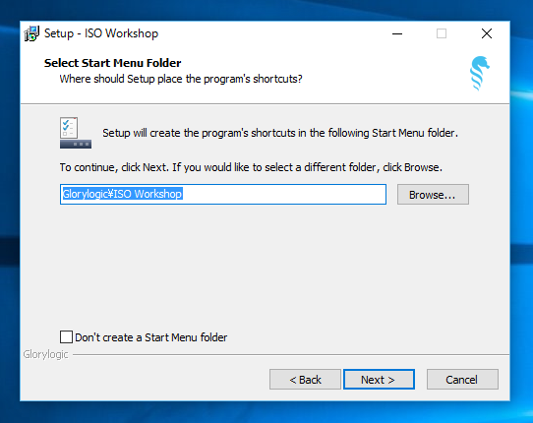This screenshot has height=423, width=533.
Task: Click "Where should Setup place the program's shortcuts?" text
Action: point(181,79)
